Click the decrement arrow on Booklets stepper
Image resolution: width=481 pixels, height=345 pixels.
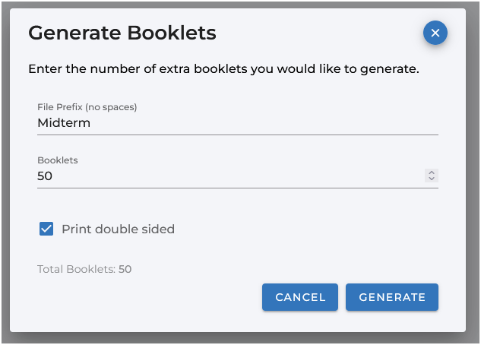(x=432, y=179)
